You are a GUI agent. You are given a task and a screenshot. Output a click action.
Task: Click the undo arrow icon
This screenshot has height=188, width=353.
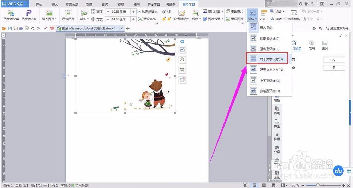point(32,28)
